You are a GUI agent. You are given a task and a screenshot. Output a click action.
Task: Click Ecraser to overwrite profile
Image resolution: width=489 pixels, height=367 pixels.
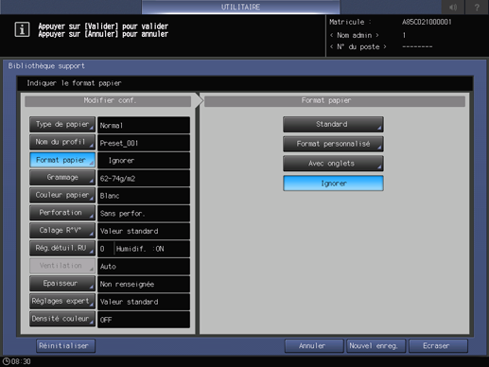tap(438, 346)
